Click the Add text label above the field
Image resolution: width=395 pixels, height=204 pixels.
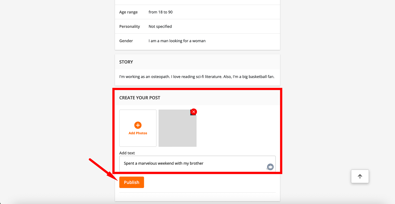(127, 153)
